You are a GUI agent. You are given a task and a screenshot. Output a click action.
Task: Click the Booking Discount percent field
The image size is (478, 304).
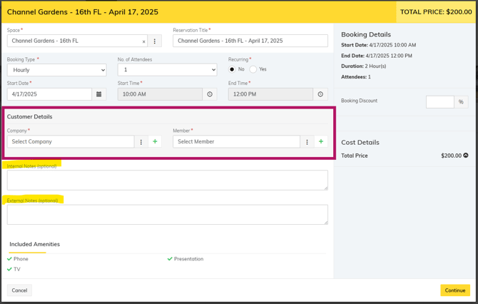pos(439,102)
